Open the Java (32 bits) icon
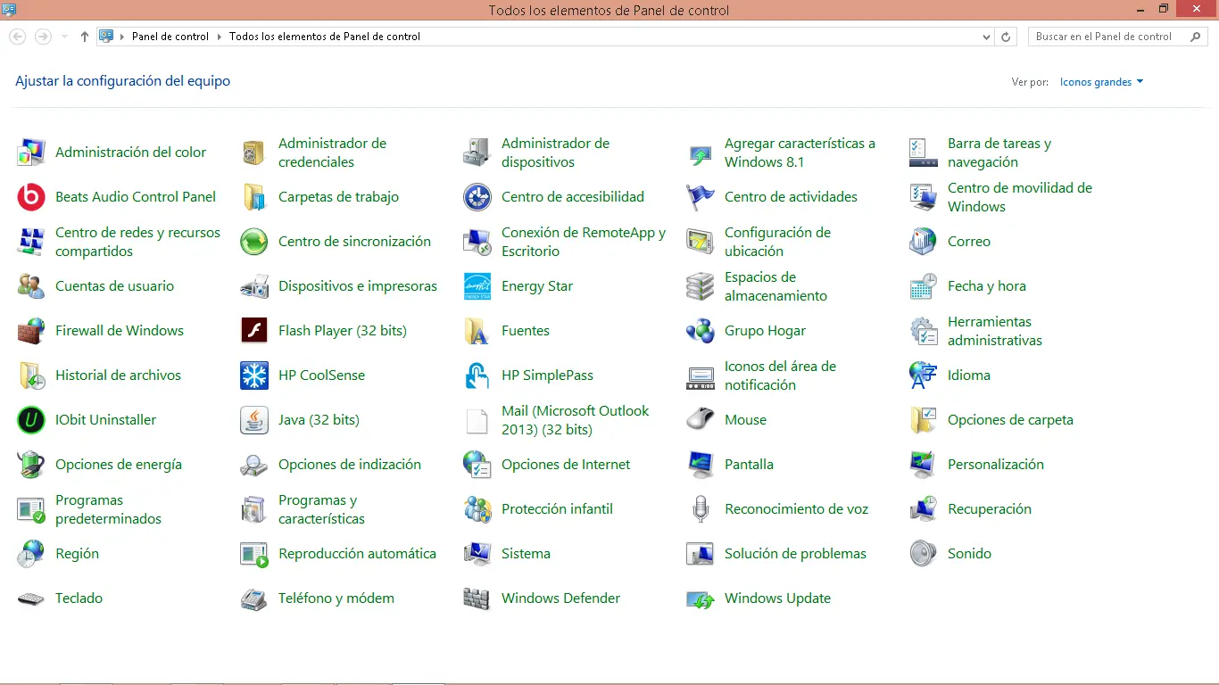Screen dimensions: 1219x685 pyautogui.click(x=254, y=420)
